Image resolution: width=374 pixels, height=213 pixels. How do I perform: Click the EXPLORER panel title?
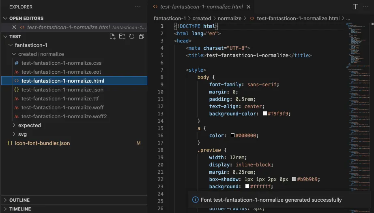[21, 7]
